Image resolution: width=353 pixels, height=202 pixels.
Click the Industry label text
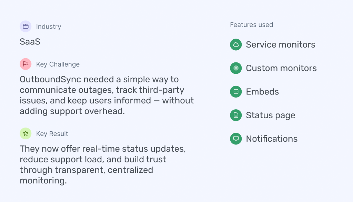click(49, 27)
